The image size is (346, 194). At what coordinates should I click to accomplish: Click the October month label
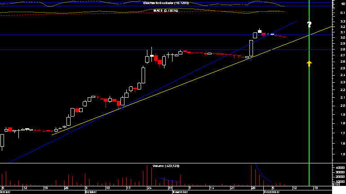click(x=91, y=192)
